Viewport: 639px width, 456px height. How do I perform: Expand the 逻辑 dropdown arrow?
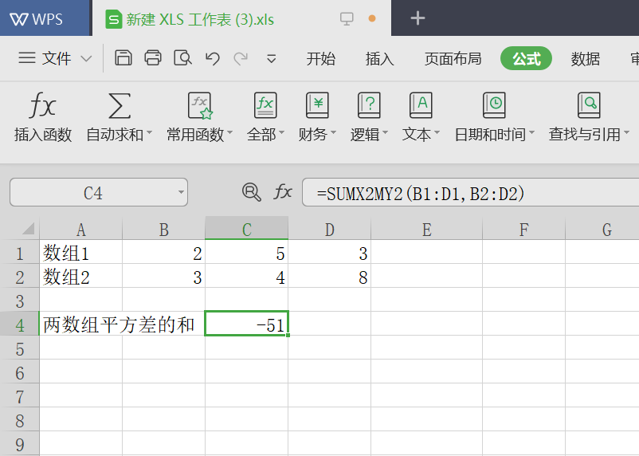click(385, 133)
